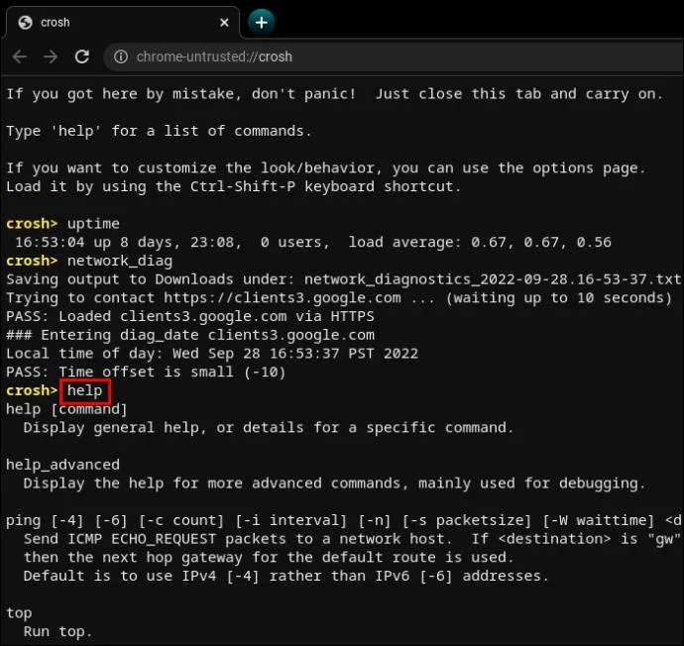Click the 'top' command entry
684x646 pixels.
(x=19, y=613)
